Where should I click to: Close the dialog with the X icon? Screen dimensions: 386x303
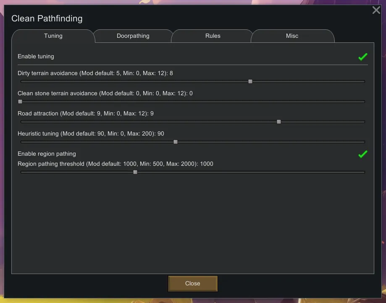coord(376,10)
